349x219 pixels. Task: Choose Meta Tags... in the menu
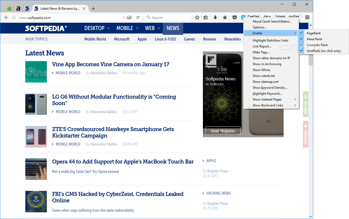tap(271, 52)
